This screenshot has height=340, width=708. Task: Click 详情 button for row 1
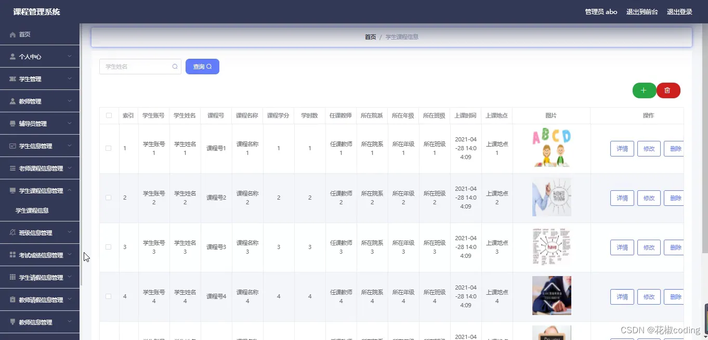622,148
